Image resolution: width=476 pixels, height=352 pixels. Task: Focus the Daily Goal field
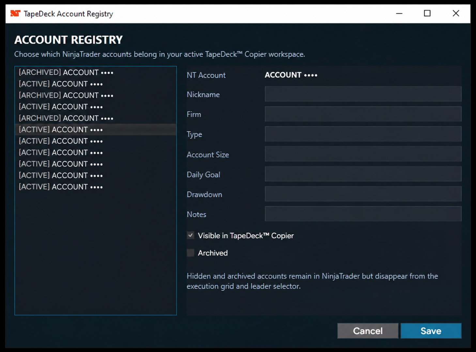click(363, 174)
